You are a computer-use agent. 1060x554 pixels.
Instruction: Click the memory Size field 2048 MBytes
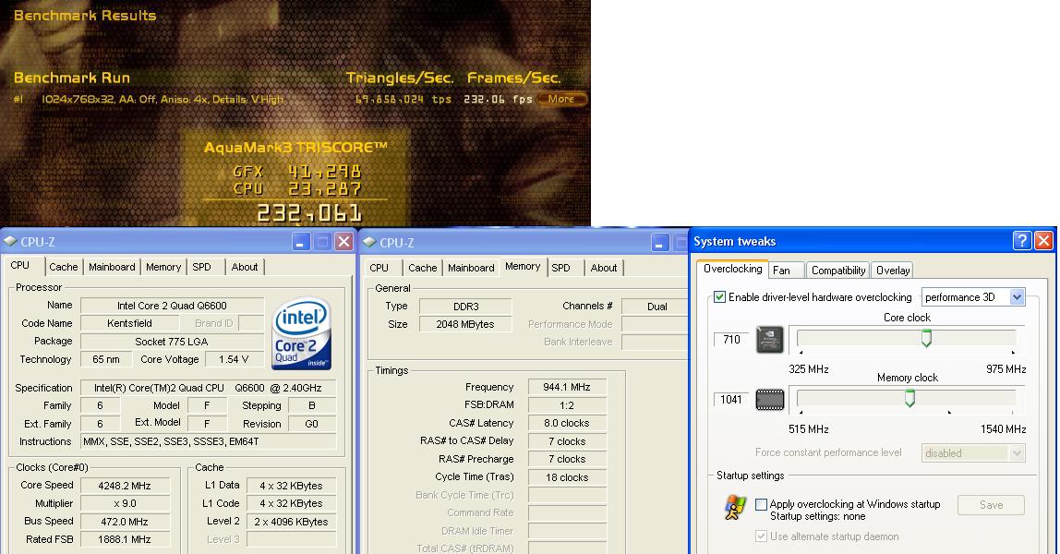[x=465, y=324]
